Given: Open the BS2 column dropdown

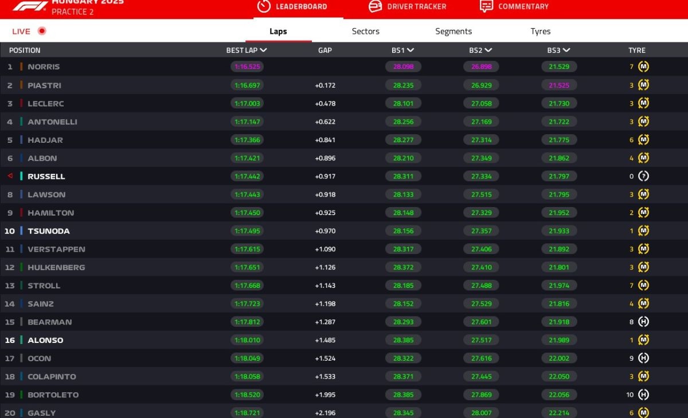Looking at the screenshot, I should 488,50.
